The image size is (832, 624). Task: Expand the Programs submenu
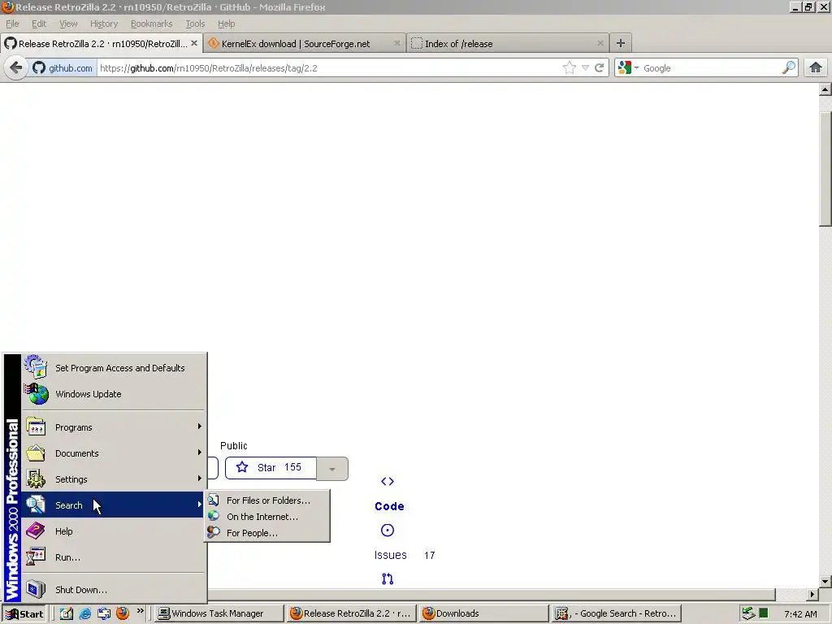click(x=200, y=427)
